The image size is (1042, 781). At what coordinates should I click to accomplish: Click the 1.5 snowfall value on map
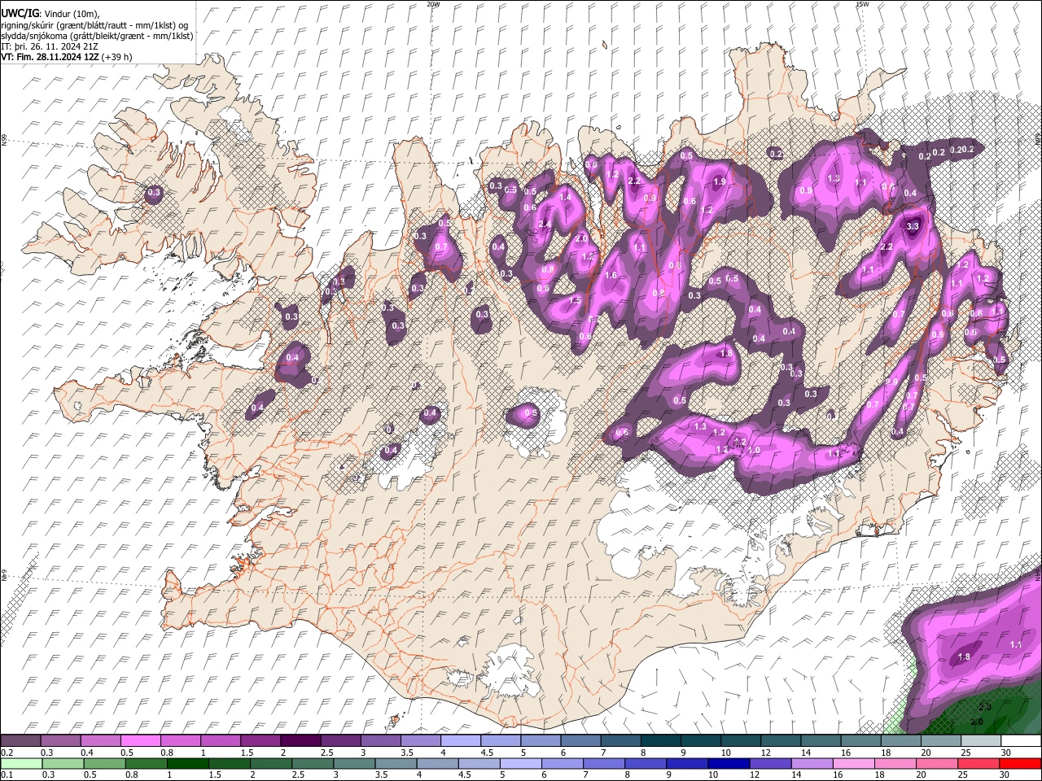point(576,300)
